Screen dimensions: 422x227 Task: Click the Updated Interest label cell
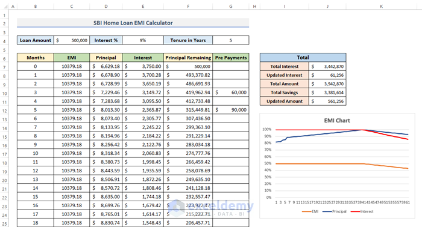click(285, 75)
